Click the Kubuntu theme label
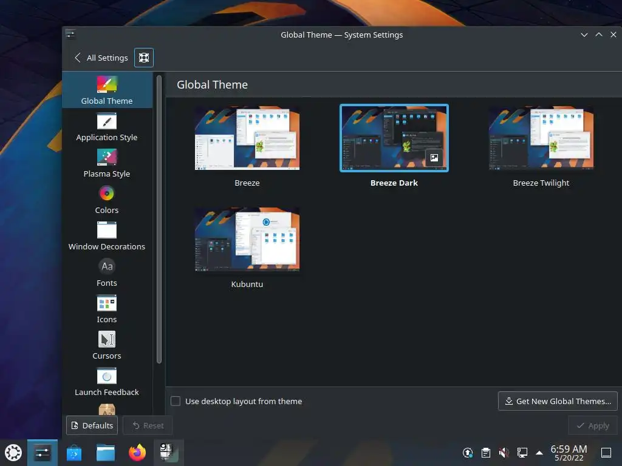Image resolution: width=622 pixels, height=466 pixels. 247,285
